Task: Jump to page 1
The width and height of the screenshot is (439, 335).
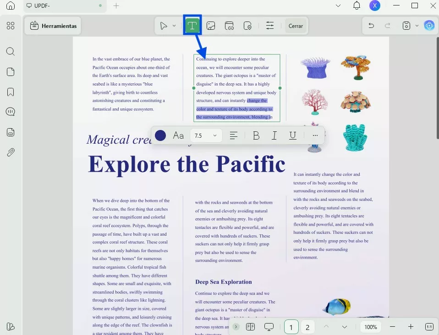Action: pyautogui.click(x=291, y=327)
